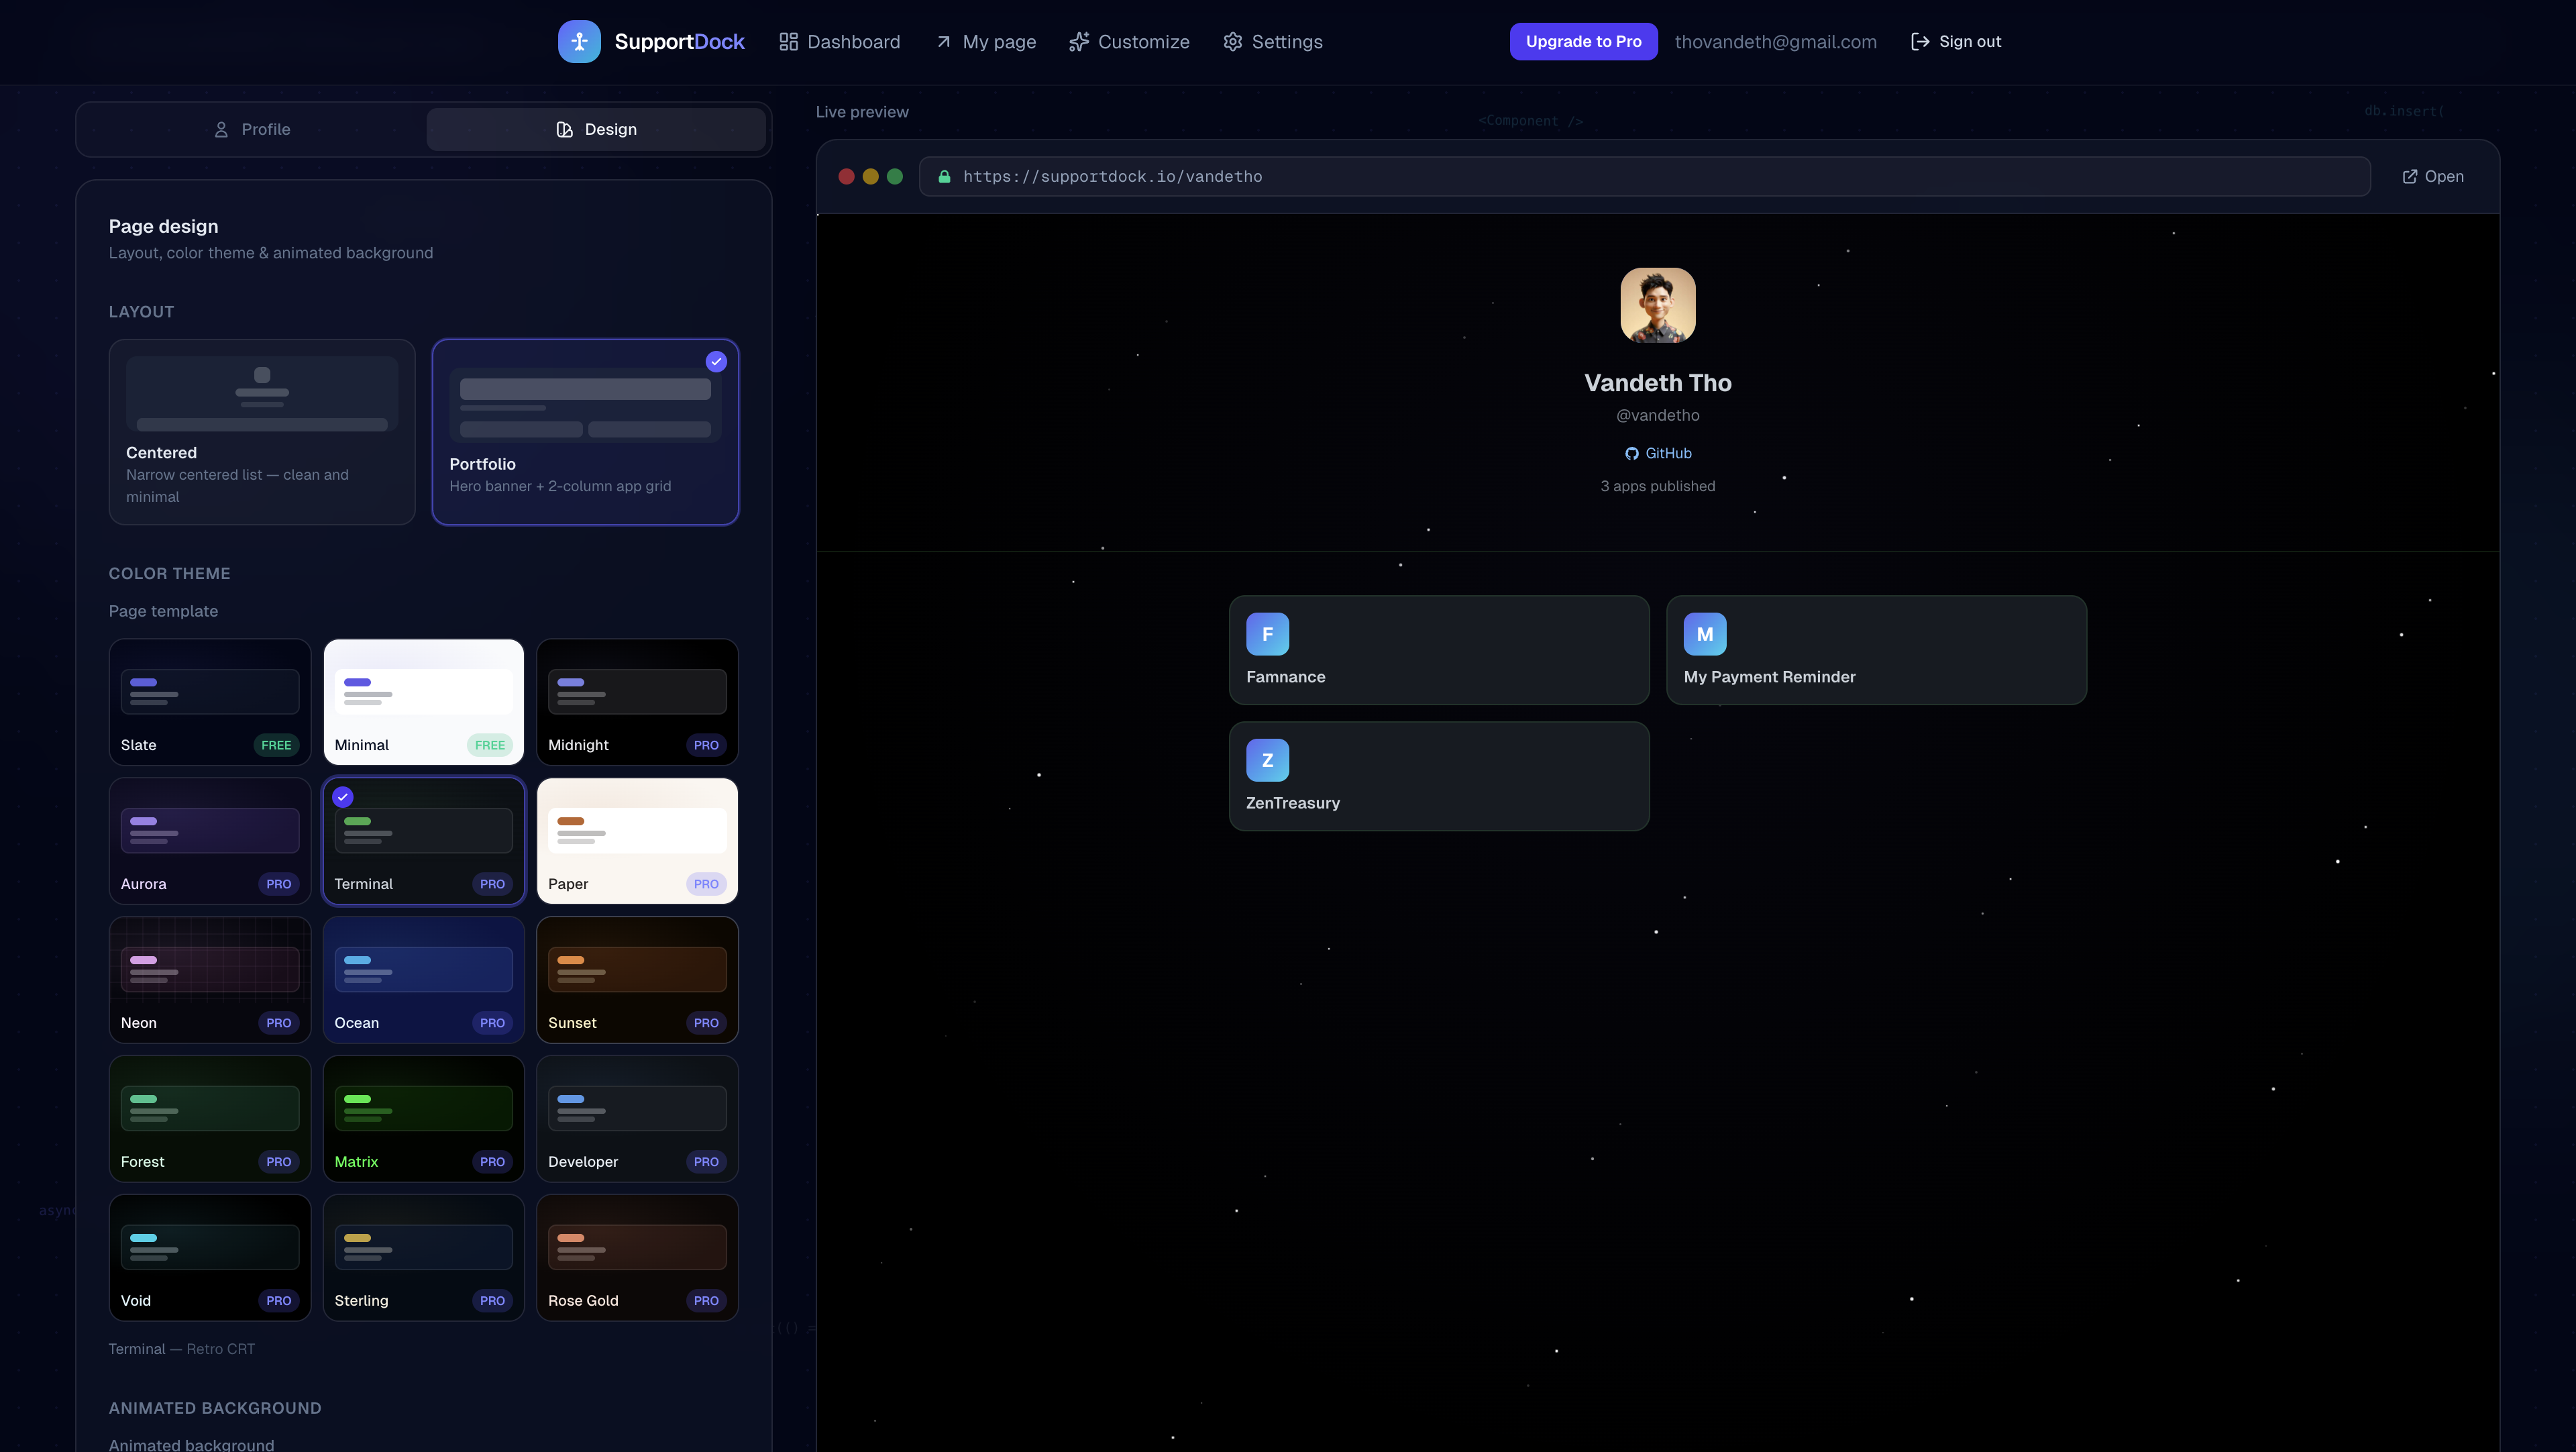Click the ZenTreasury Z icon
The image size is (2576, 1452).
coord(1267,760)
